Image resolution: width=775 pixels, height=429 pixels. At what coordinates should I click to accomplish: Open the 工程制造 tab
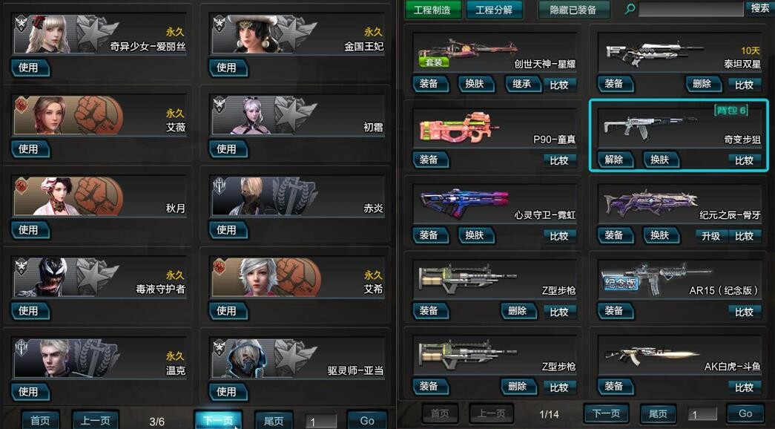432,10
